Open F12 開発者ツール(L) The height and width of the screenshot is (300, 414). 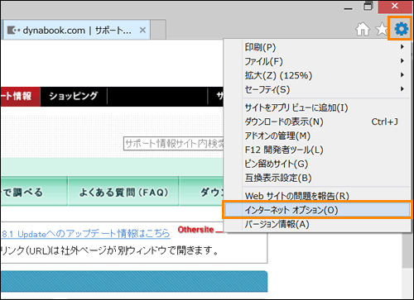pyautogui.click(x=325, y=150)
